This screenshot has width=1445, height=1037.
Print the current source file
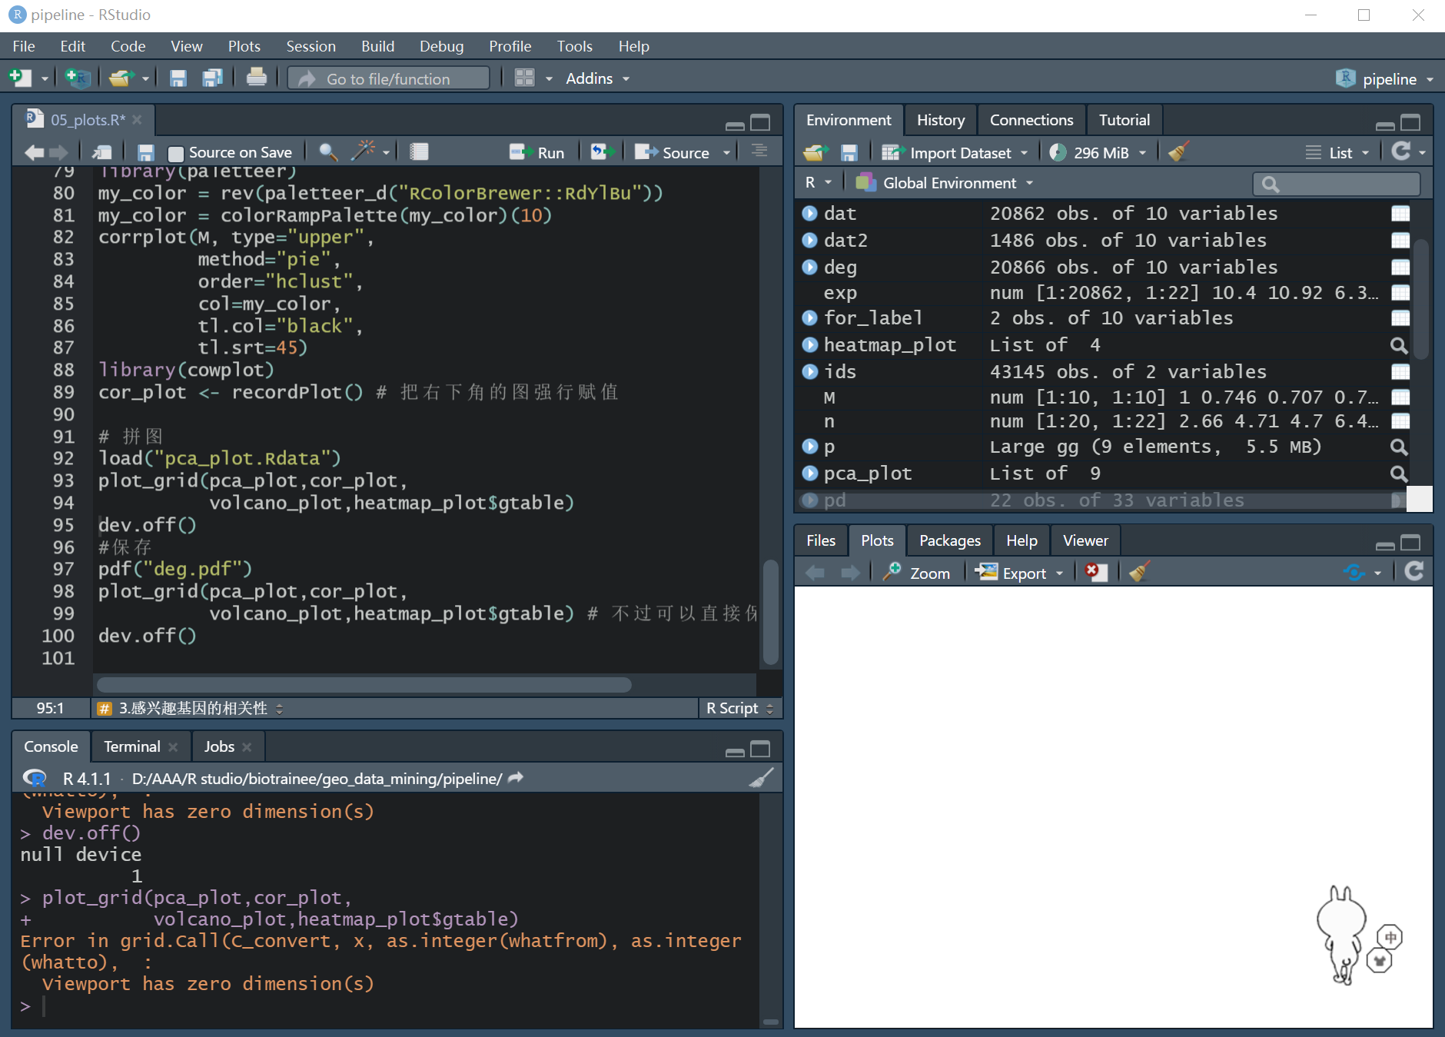tap(256, 77)
